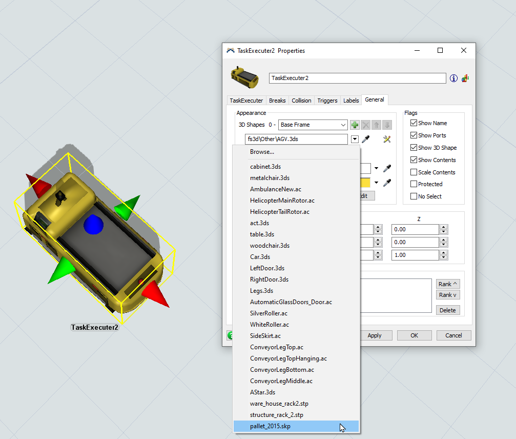Choose AStar.3ds from the shape list
Screen dimensions: 516x439
296,392
